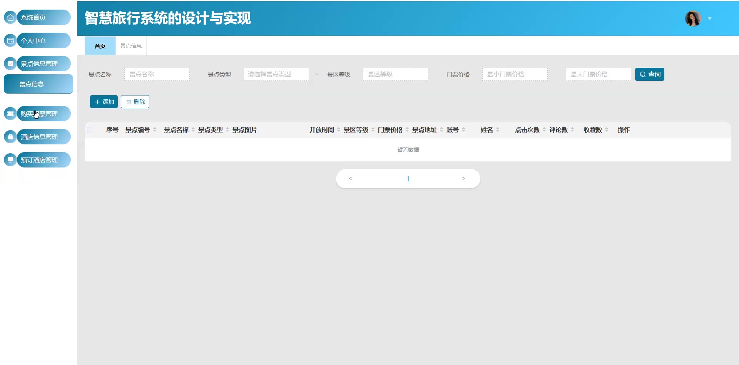Focus the 最小门票价格 input field
Viewport: 739px width, 365px height.
coord(515,74)
